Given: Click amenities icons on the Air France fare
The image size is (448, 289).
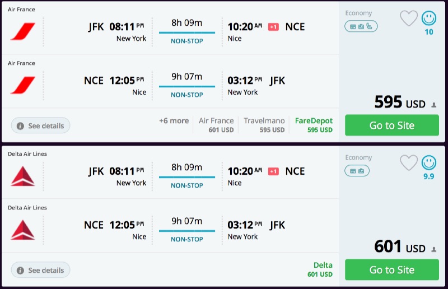Looking at the screenshot, I should click(x=361, y=26).
